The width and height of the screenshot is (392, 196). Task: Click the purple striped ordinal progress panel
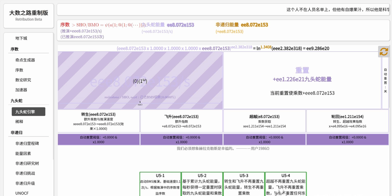coord(140,81)
